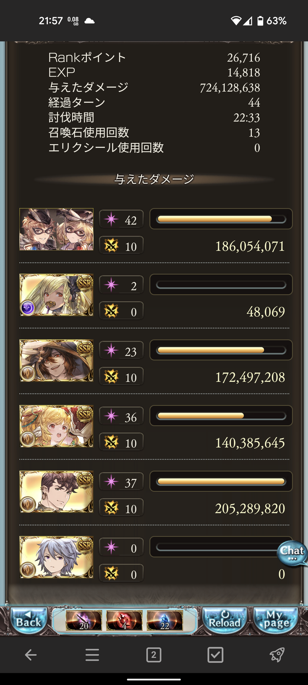
Task: Tap the 186,054,071 damage bar
Action: tap(221, 219)
